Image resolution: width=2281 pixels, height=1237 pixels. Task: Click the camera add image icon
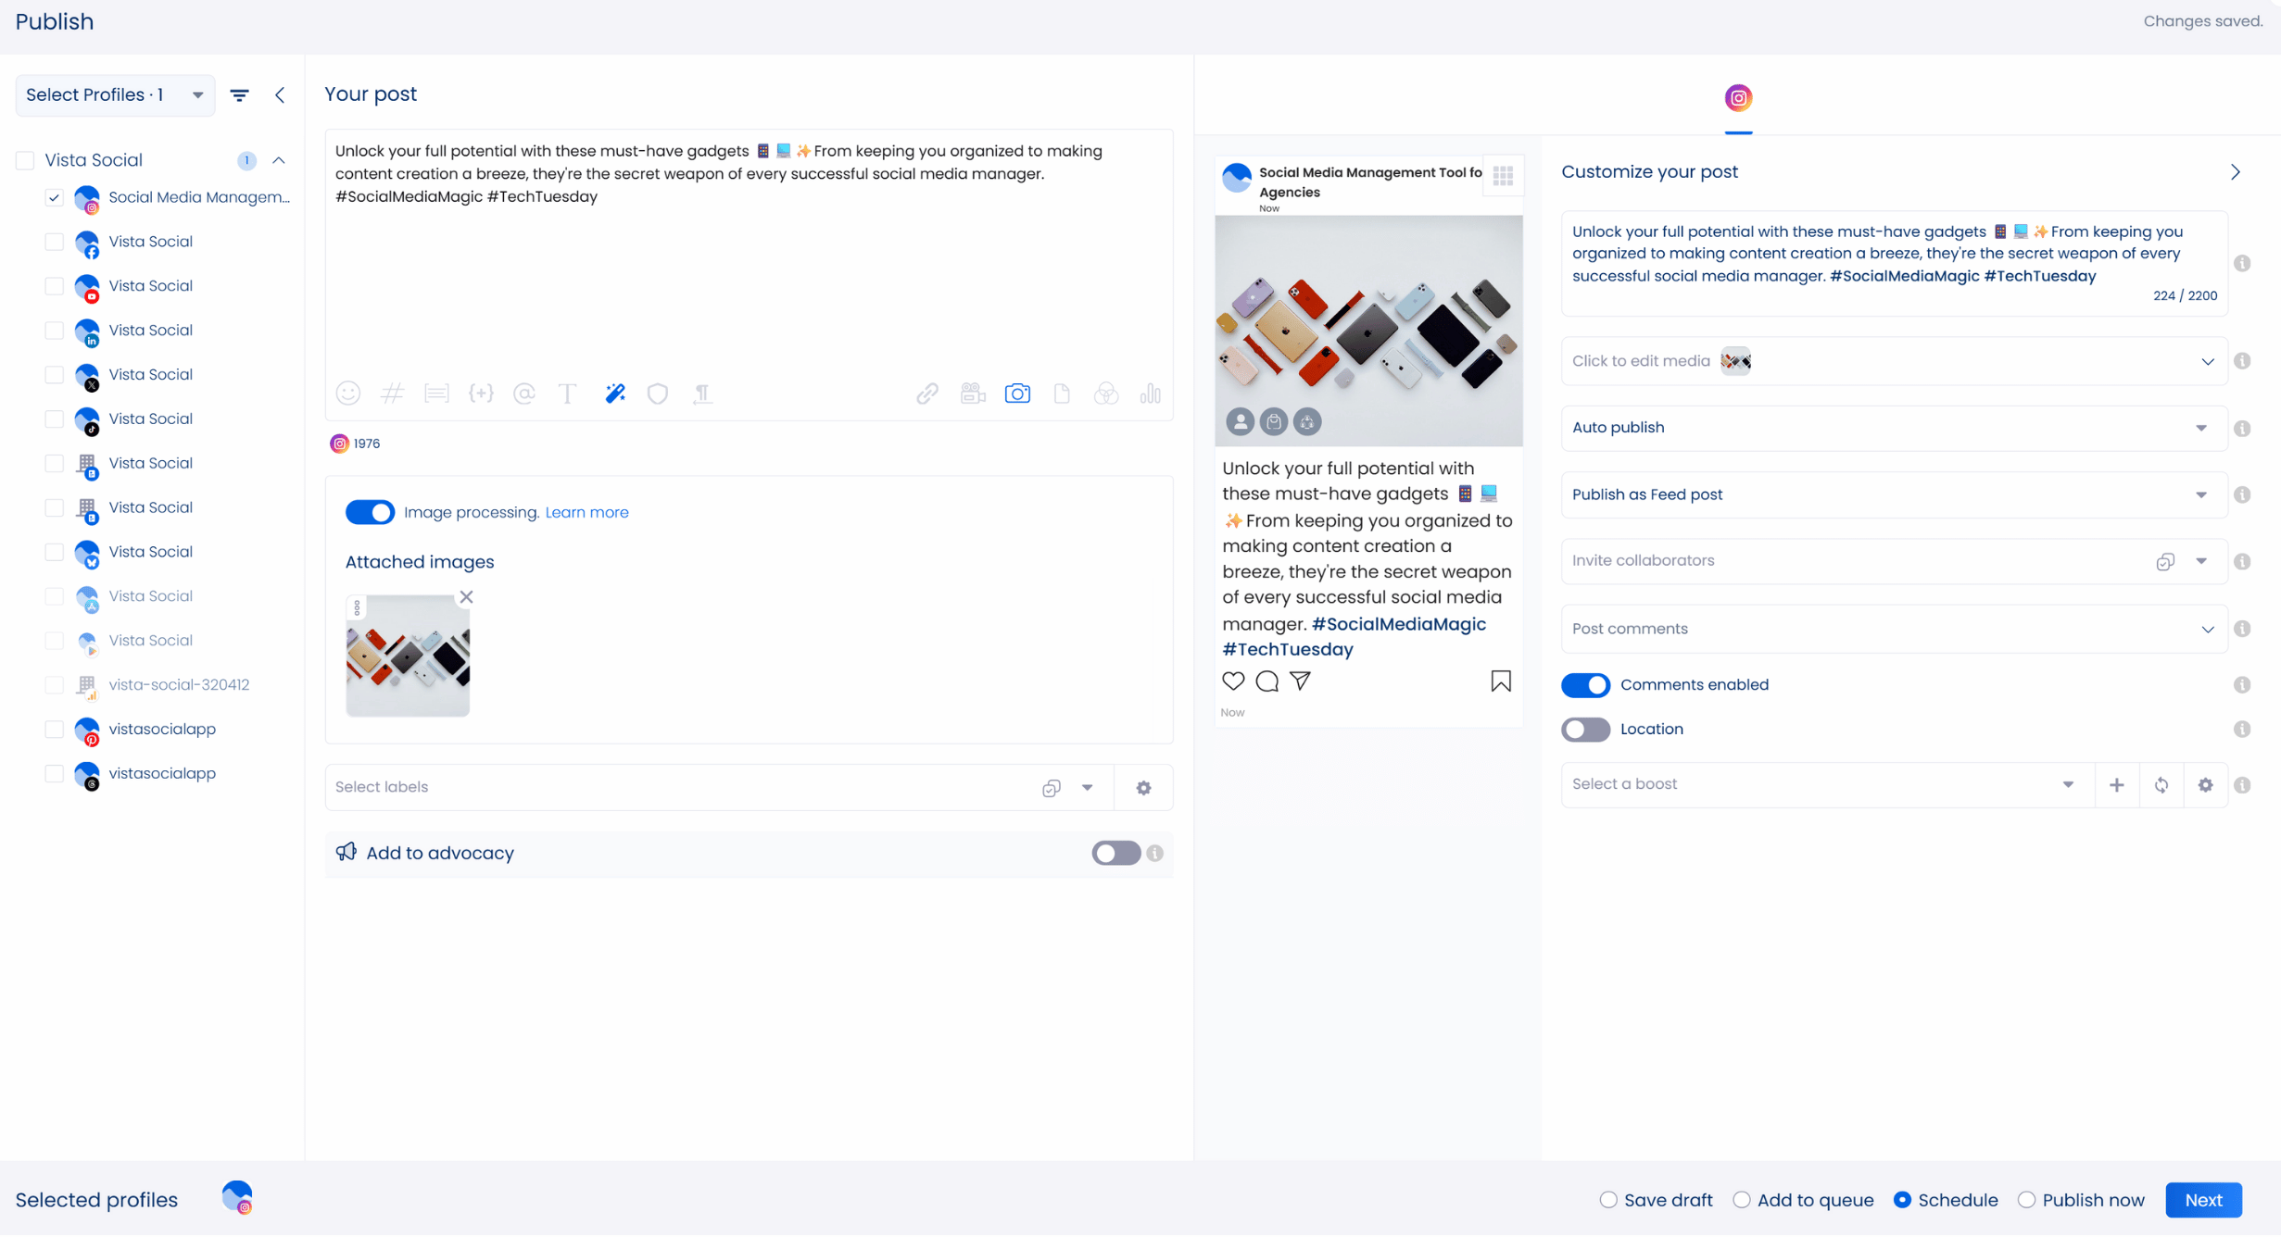[x=1017, y=394]
